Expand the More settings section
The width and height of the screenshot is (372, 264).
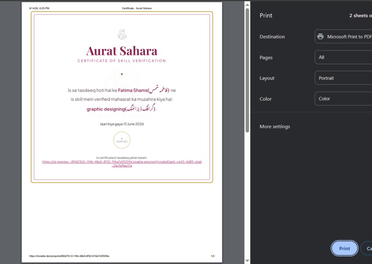pyautogui.click(x=275, y=126)
